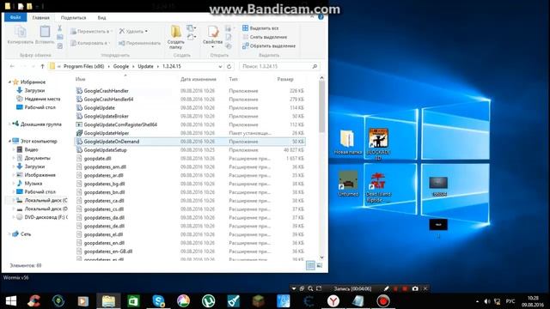
Task: Click the search field Поиск: 1.3.24.15
Action: [279, 66]
